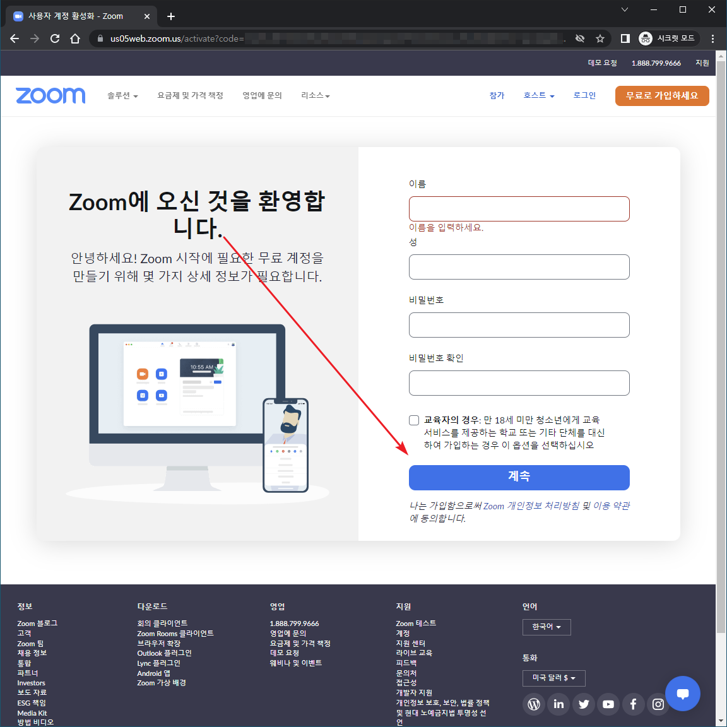Image resolution: width=727 pixels, height=727 pixels.
Task: Open the 회의 클라이언트 download link
Action: tap(162, 623)
